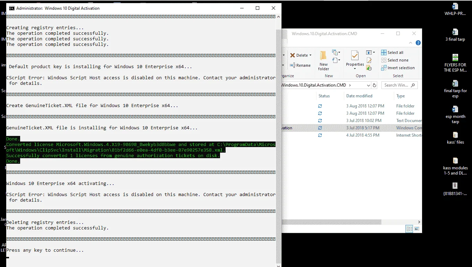Minimize the Windows 10 Digital Activation console
472x267 pixels.
pyautogui.click(x=242, y=8)
